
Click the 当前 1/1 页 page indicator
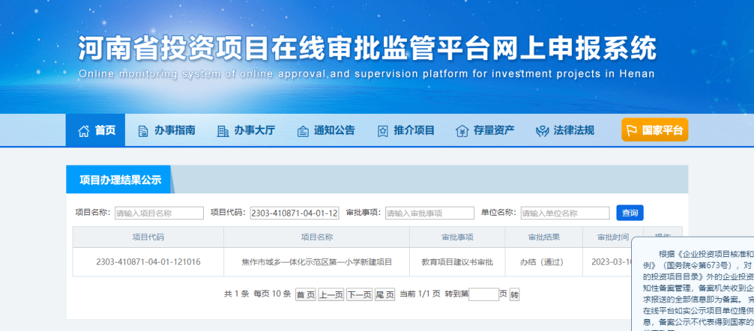point(420,294)
